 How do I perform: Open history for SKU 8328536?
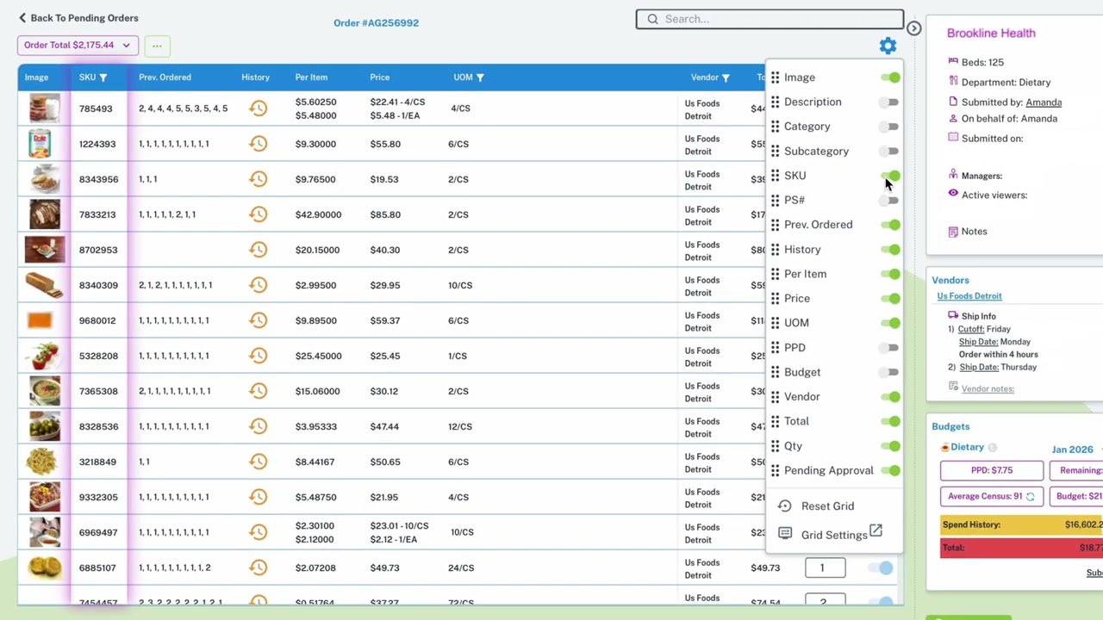(x=258, y=426)
